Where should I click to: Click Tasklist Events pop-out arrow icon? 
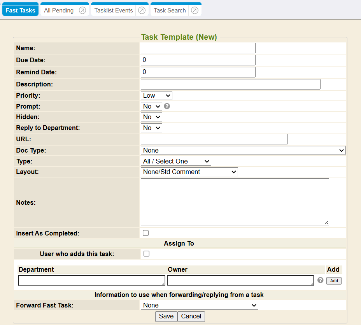142,11
